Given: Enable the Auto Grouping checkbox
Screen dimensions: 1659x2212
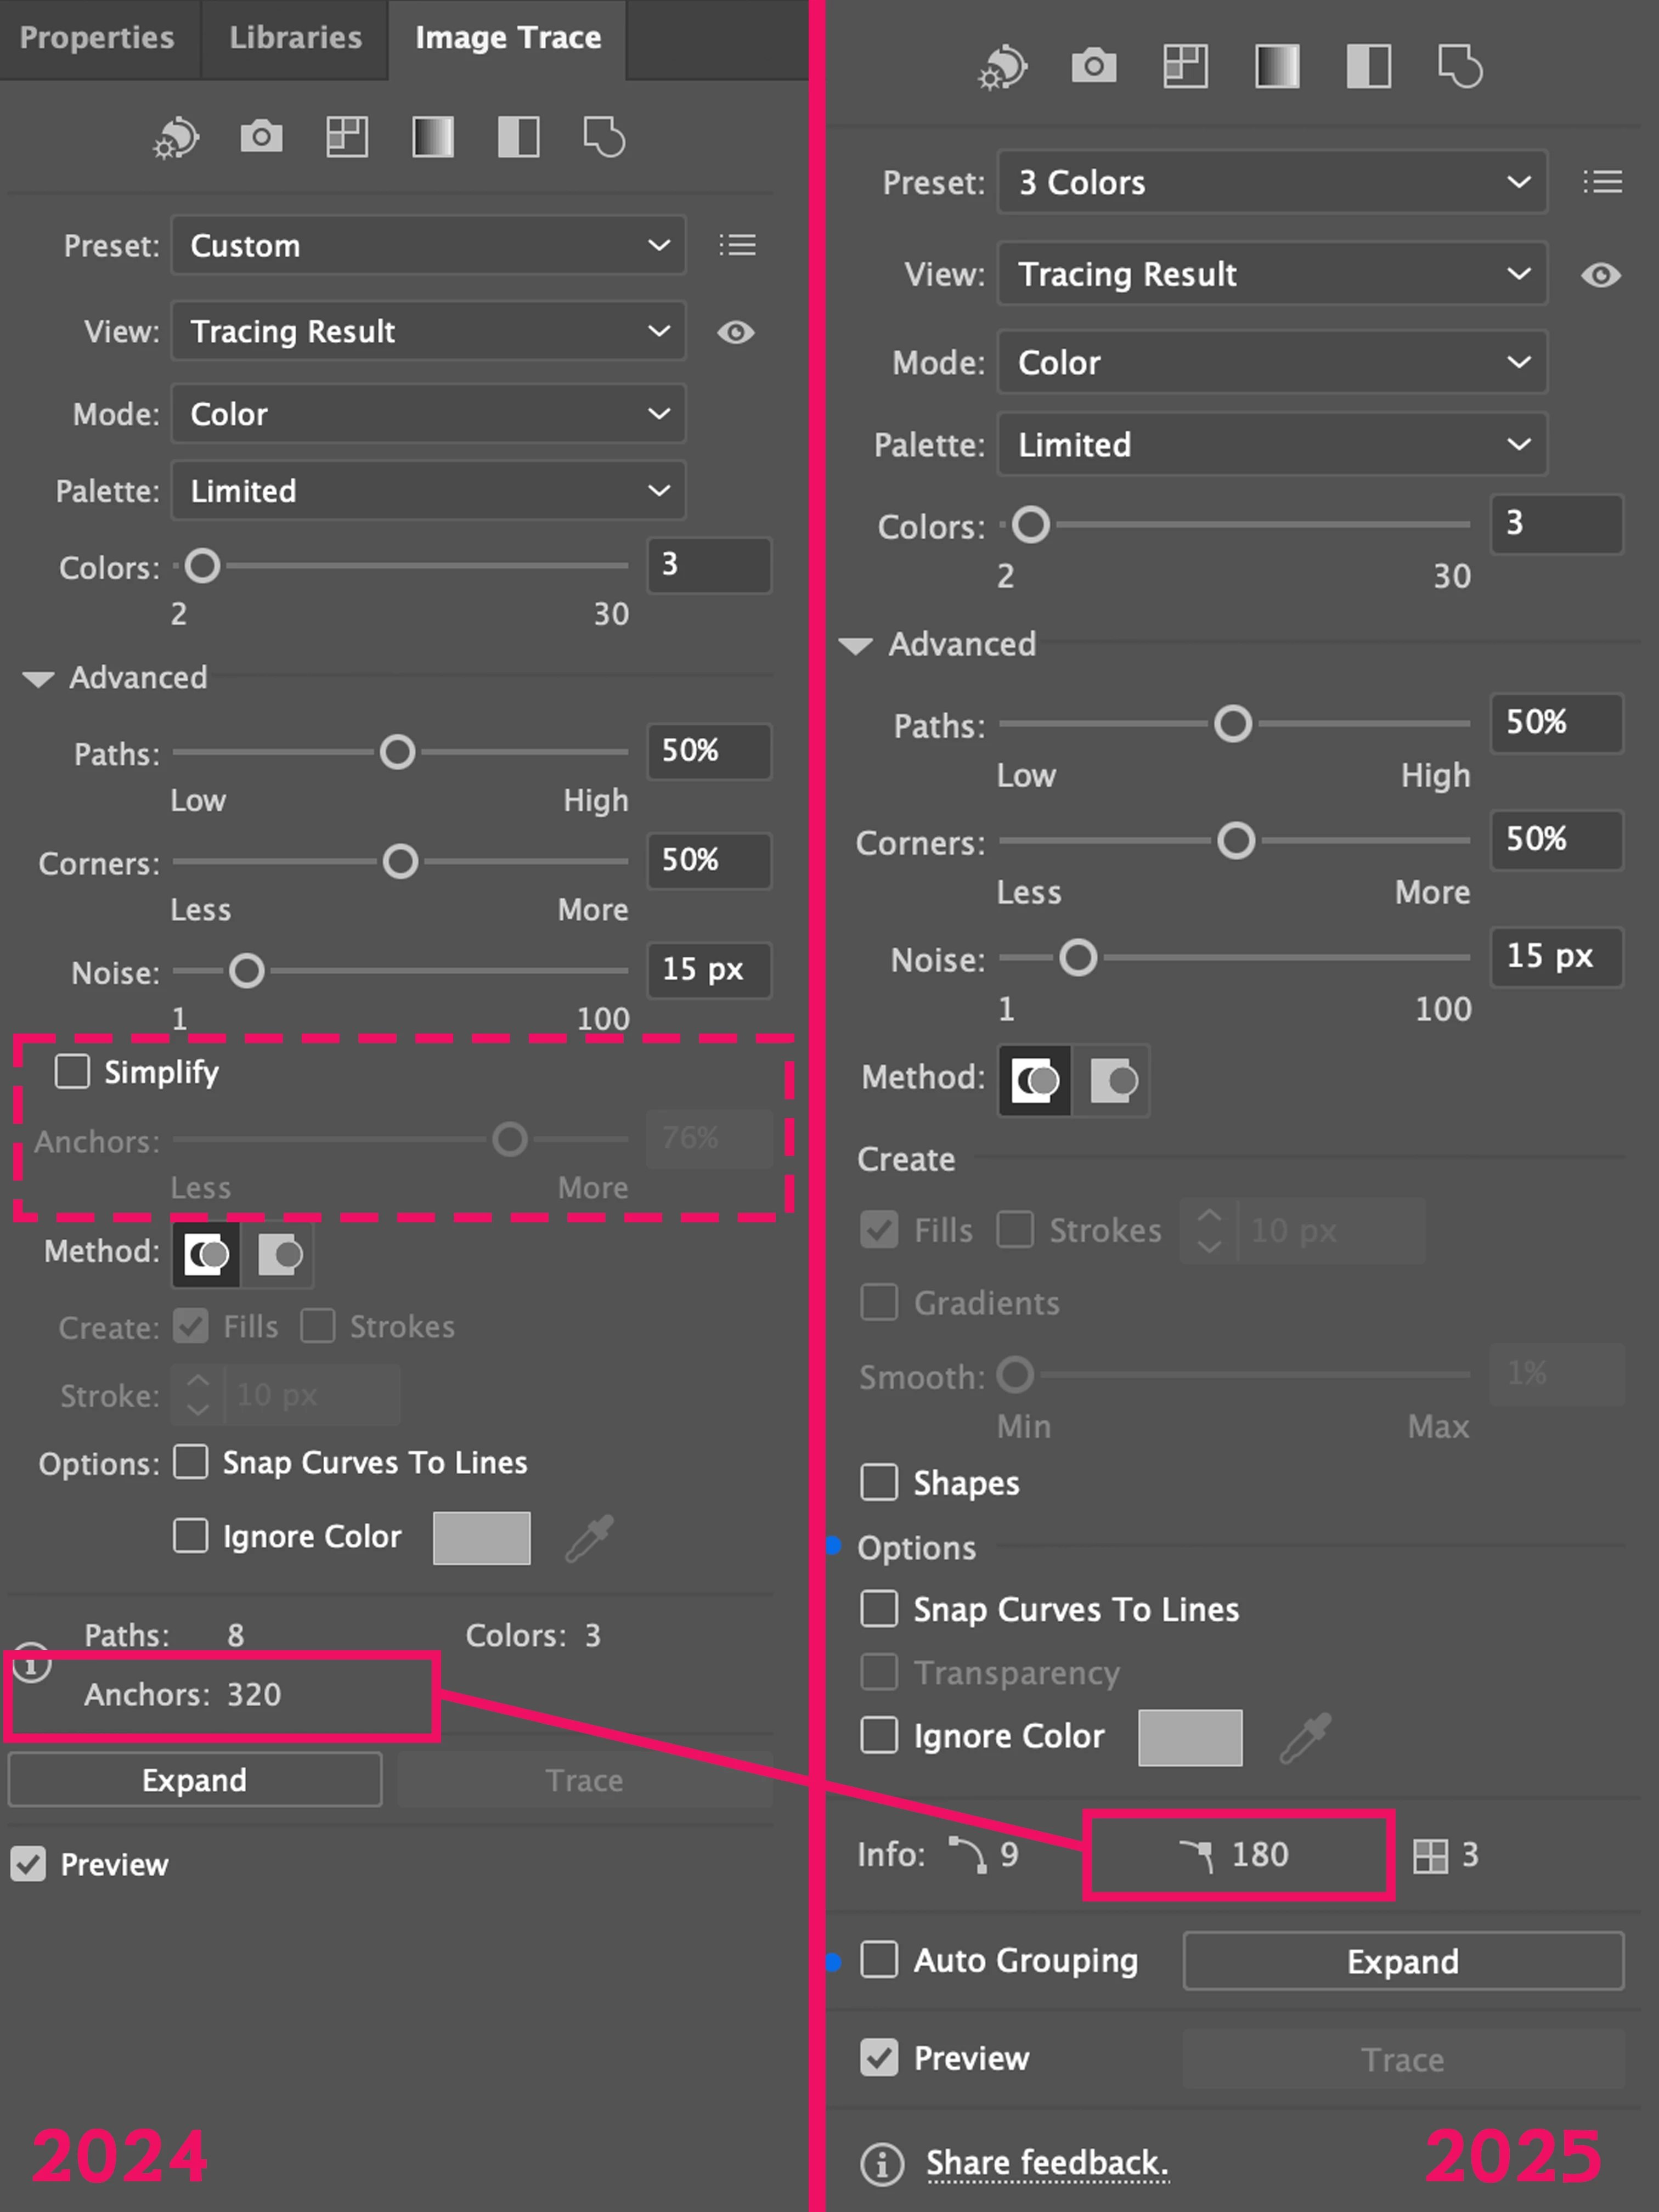Looking at the screenshot, I should [879, 1960].
